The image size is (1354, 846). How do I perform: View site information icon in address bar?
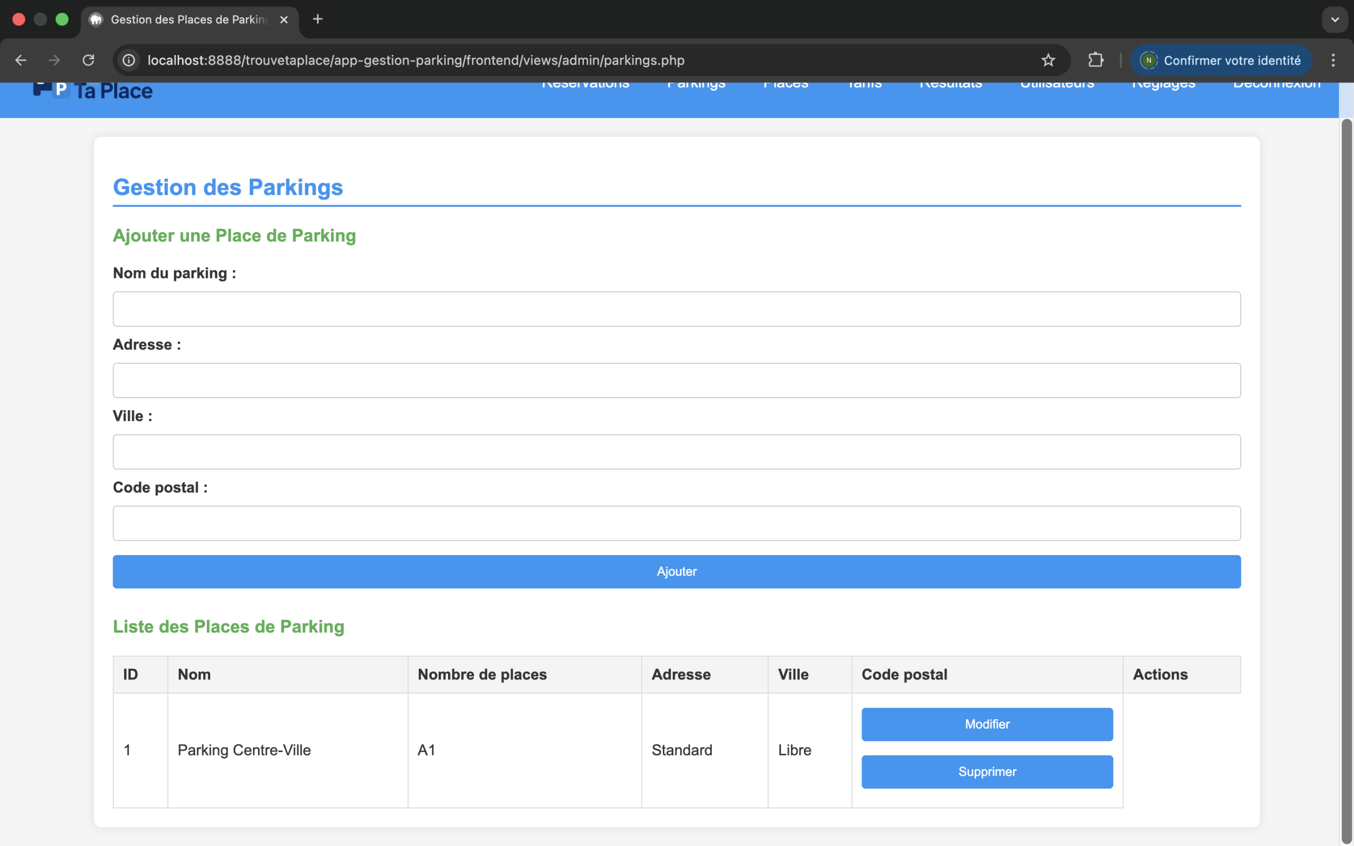click(x=129, y=60)
